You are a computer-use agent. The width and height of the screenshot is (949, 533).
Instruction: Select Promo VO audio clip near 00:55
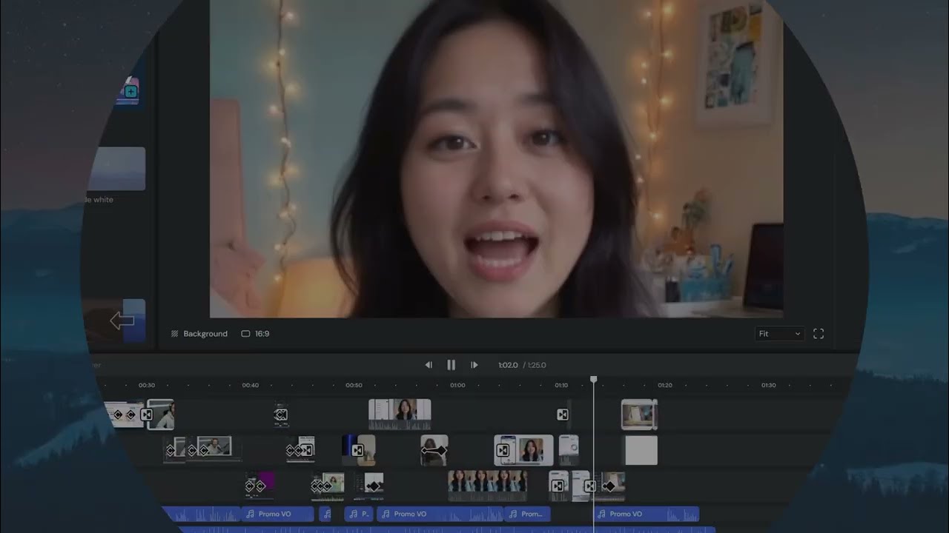[440, 514]
